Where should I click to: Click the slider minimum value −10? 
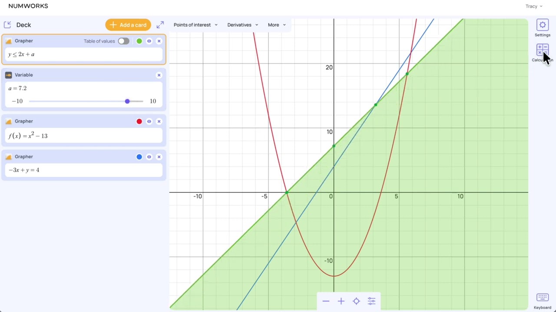(17, 101)
